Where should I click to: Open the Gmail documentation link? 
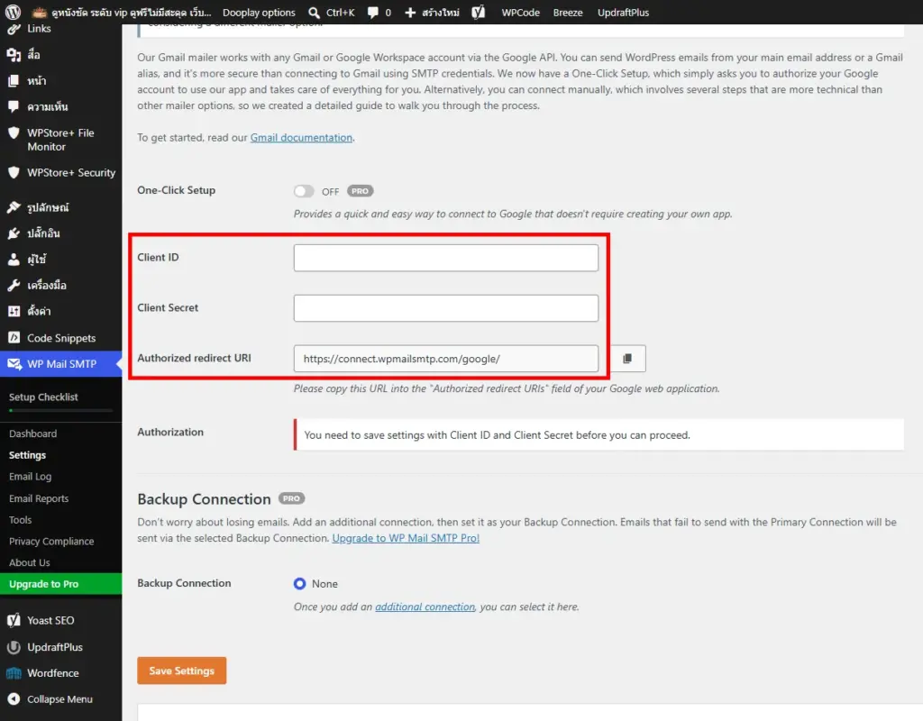(301, 137)
